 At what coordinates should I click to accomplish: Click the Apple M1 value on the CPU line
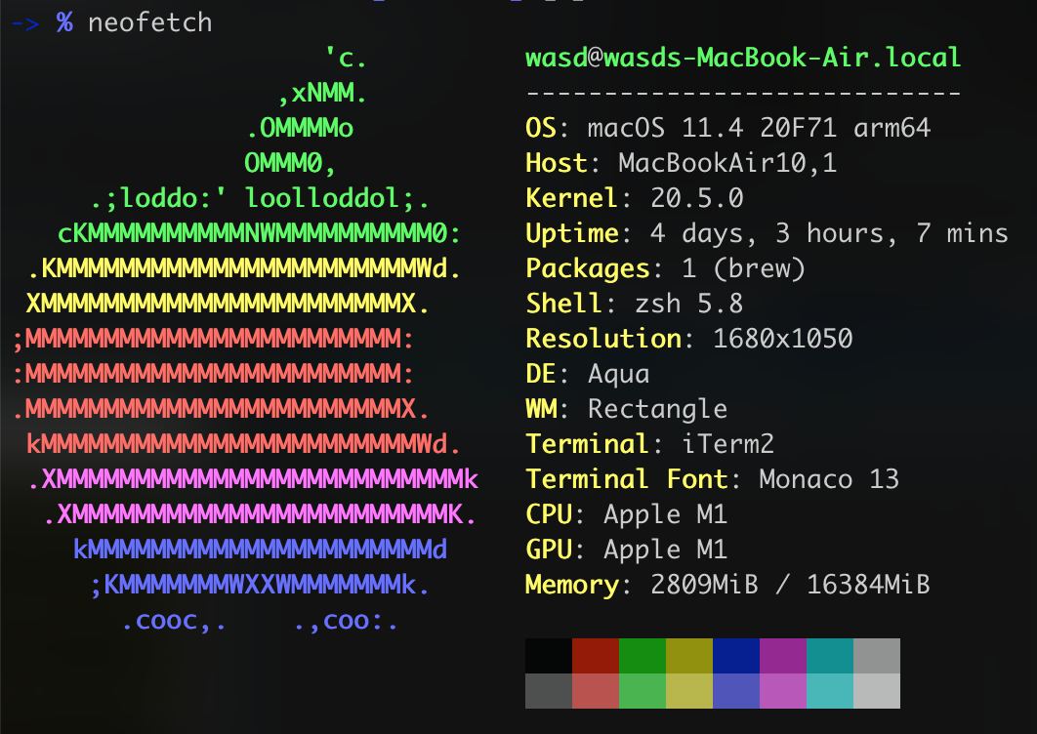(665, 514)
